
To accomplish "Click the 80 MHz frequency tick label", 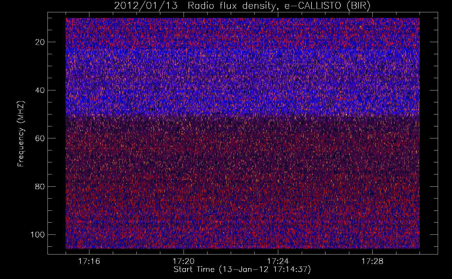I will click(40, 186).
